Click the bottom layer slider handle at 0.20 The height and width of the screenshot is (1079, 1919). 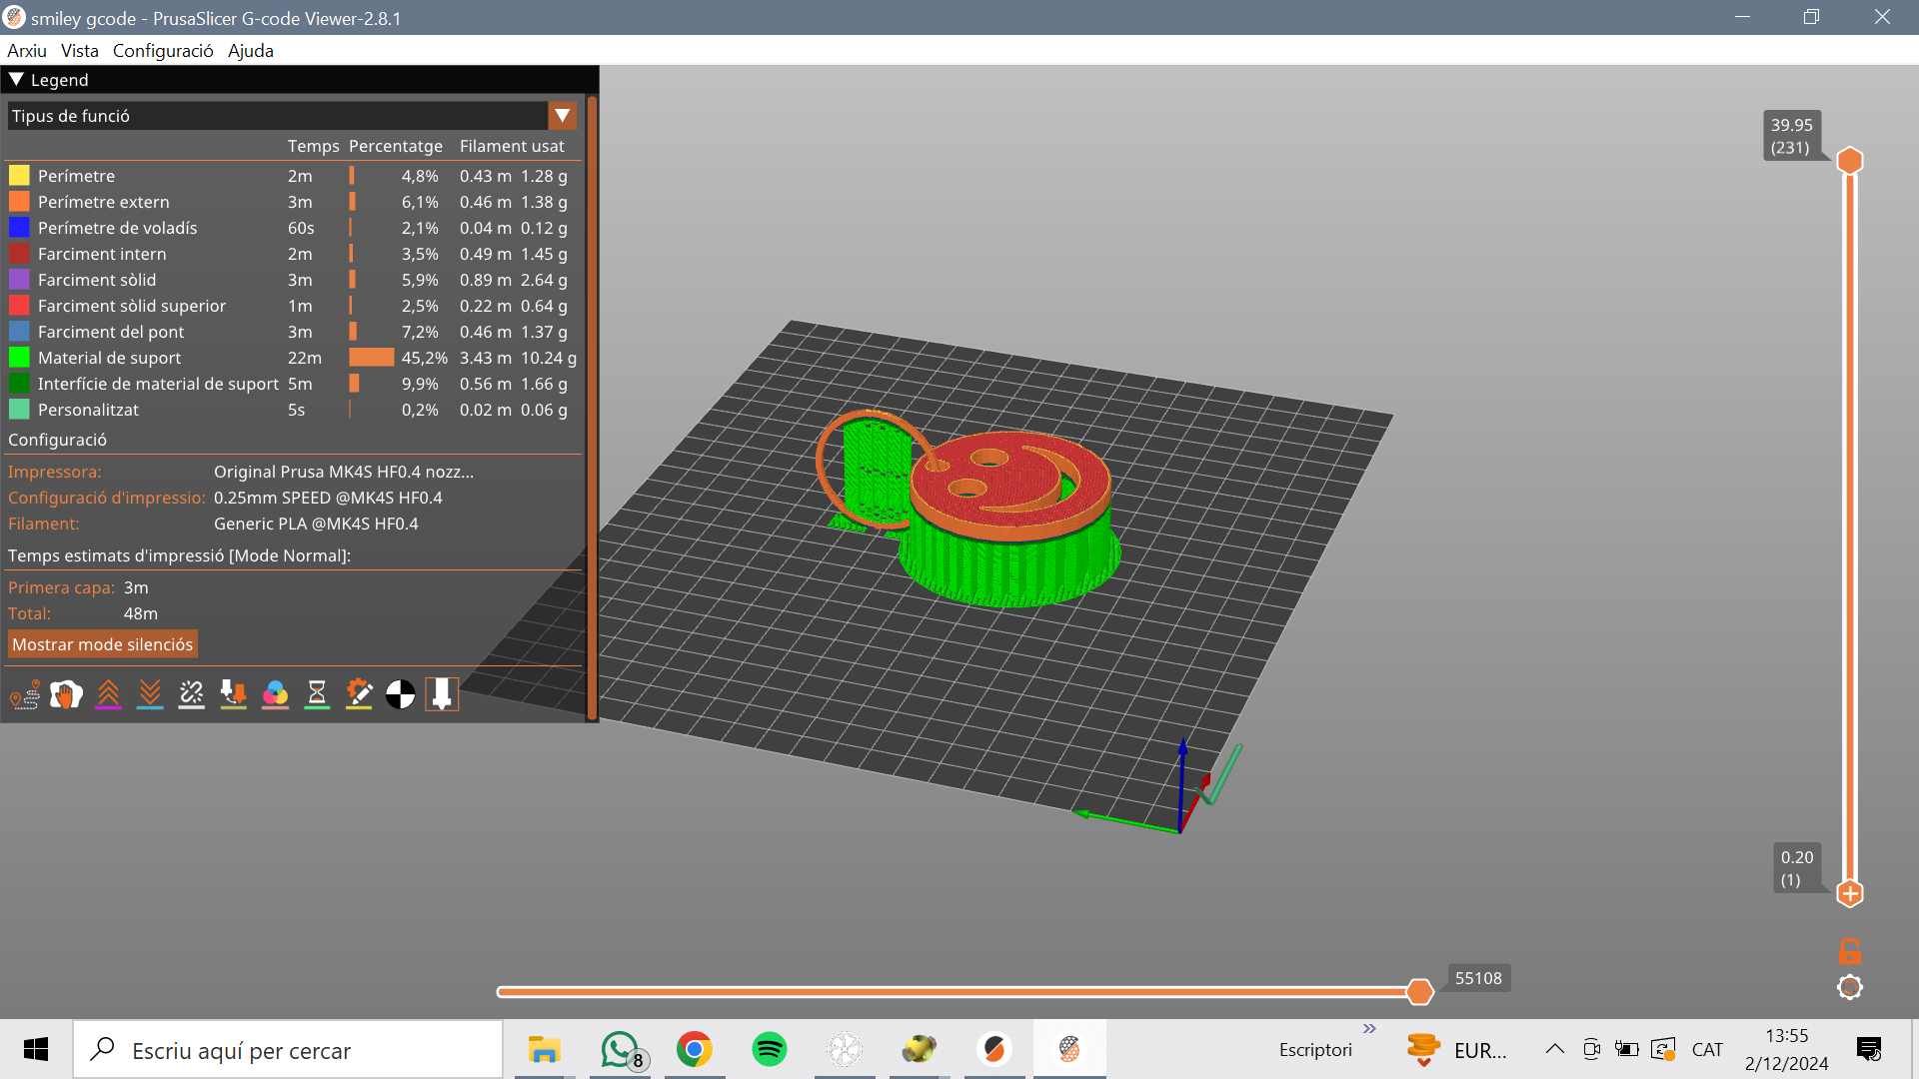click(1850, 893)
